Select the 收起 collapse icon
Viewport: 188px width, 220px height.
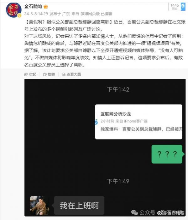click(x=26, y=74)
